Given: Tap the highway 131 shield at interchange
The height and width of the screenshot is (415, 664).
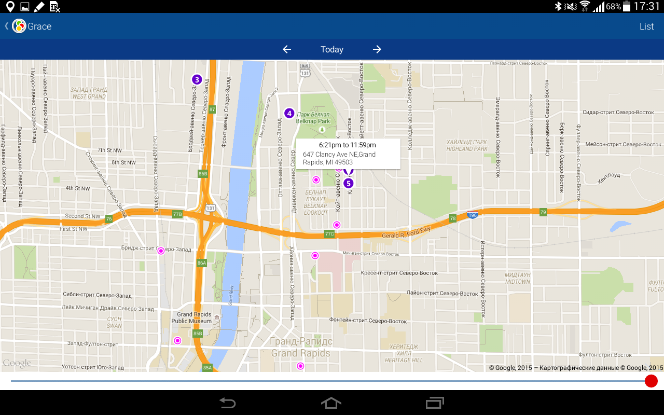Looking at the screenshot, I should point(210,208).
